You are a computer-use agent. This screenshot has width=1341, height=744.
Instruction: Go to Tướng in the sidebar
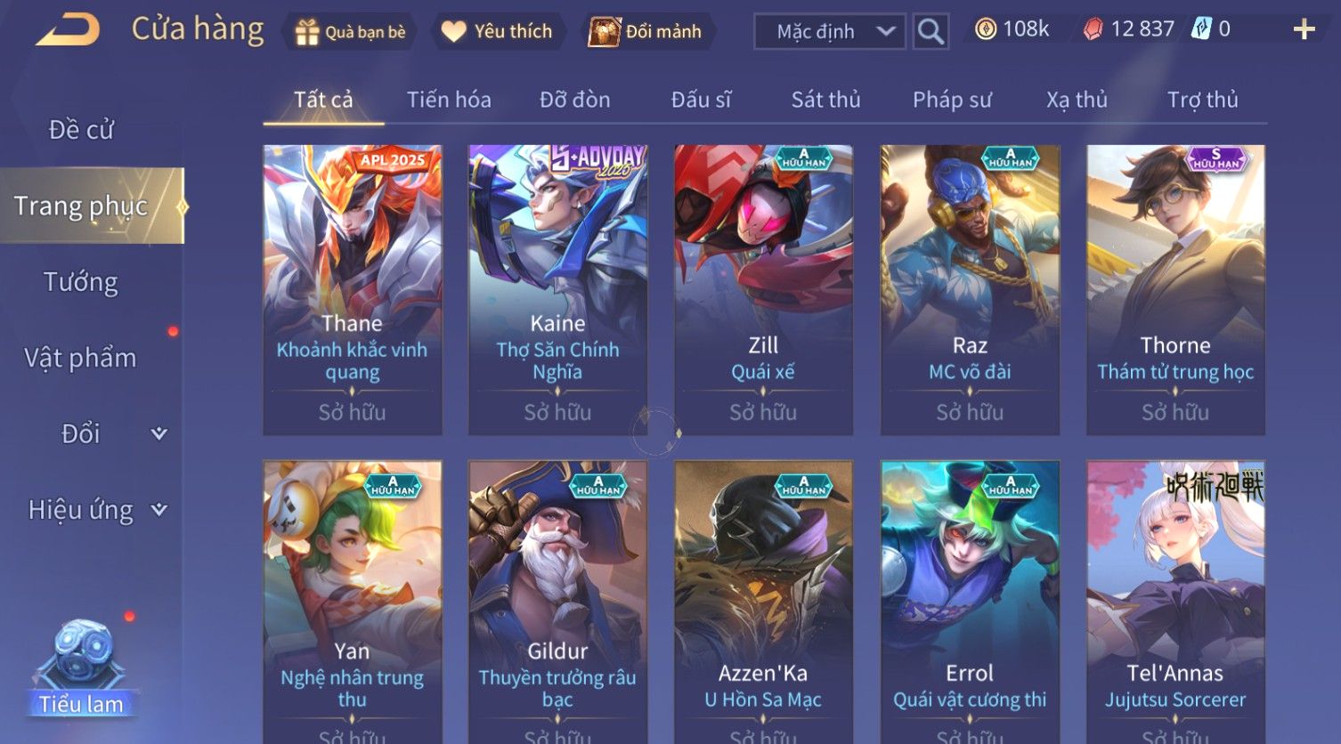[x=81, y=282]
